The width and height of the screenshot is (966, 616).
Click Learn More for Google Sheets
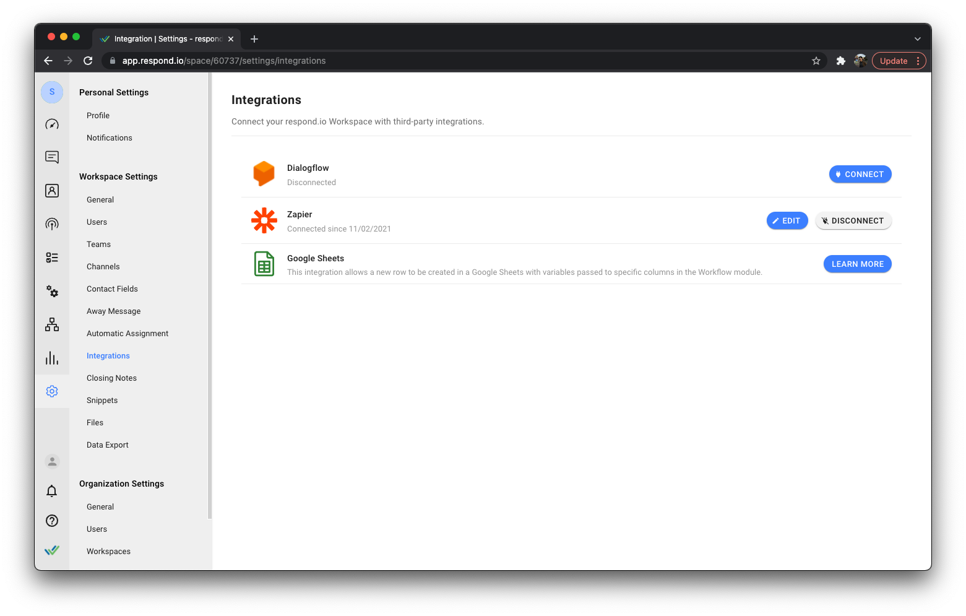[858, 264]
